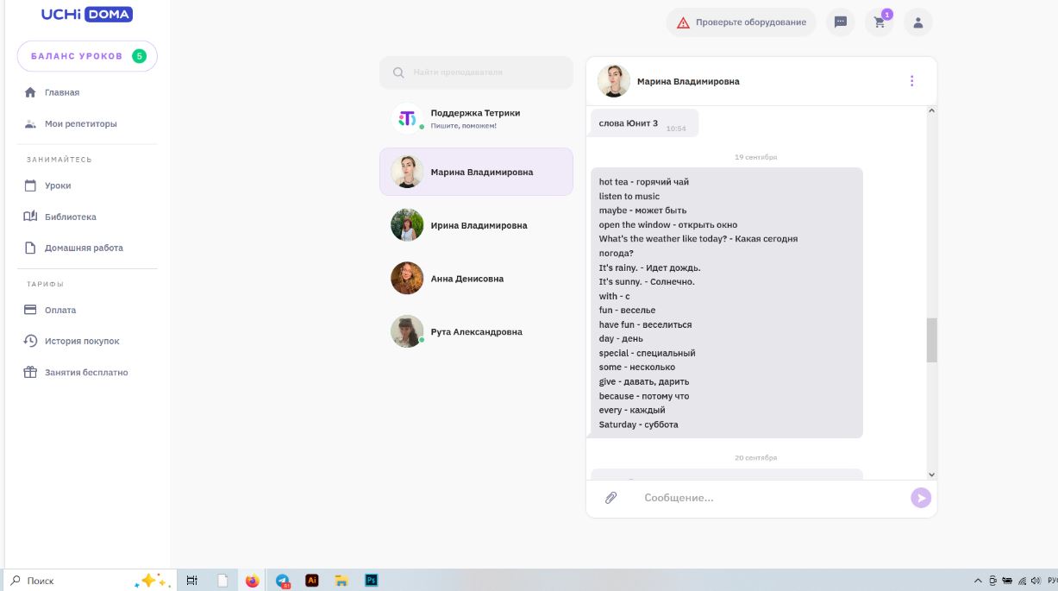Click the Баланс уроков button

[x=87, y=56]
